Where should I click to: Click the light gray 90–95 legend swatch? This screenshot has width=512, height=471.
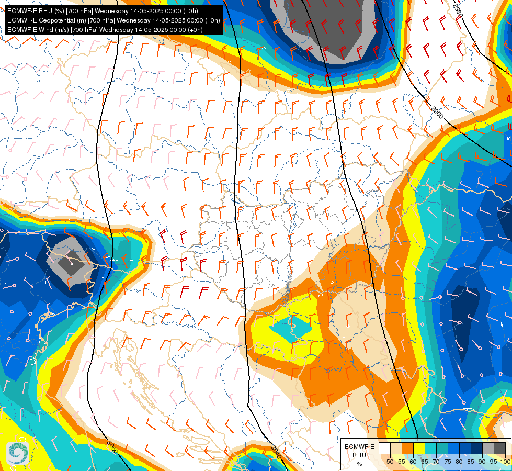(488, 448)
